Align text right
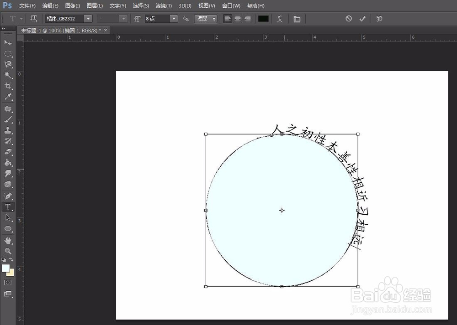Image resolution: width=457 pixels, height=325 pixels. (x=247, y=19)
